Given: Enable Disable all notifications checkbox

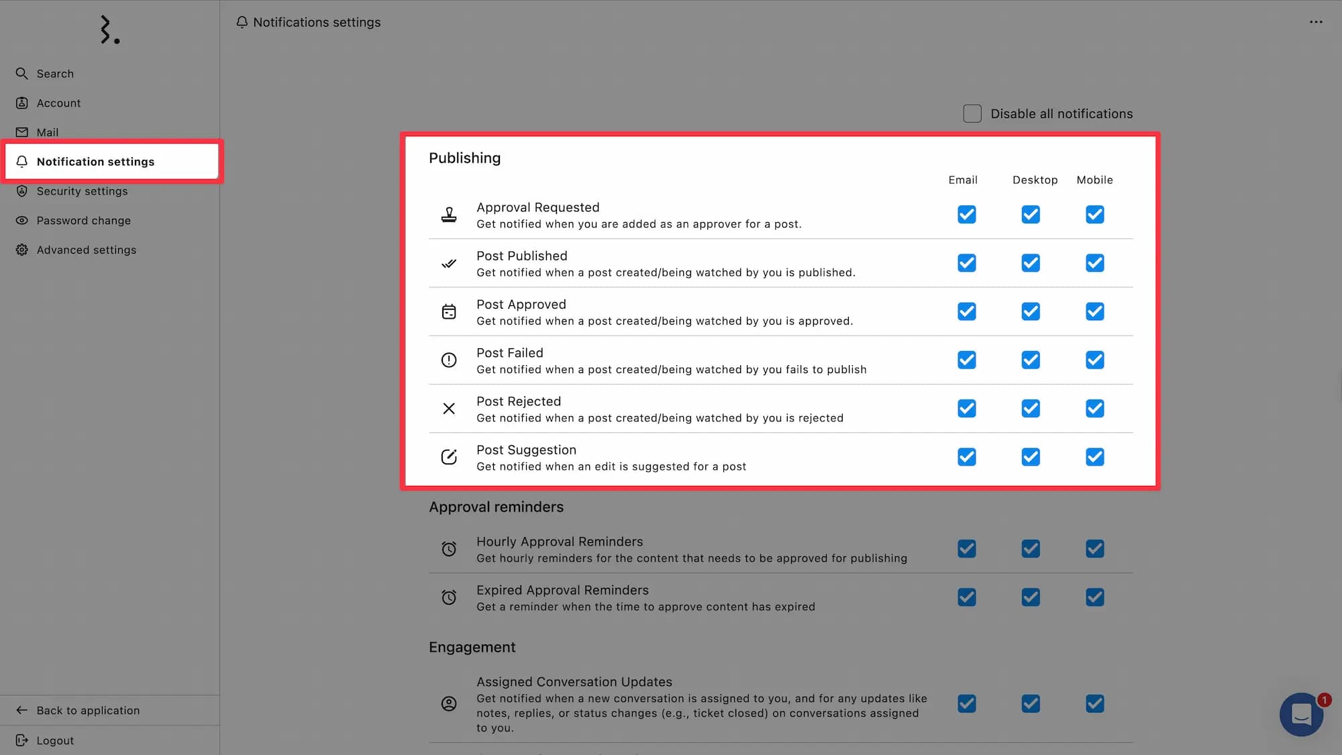Looking at the screenshot, I should point(972,113).
